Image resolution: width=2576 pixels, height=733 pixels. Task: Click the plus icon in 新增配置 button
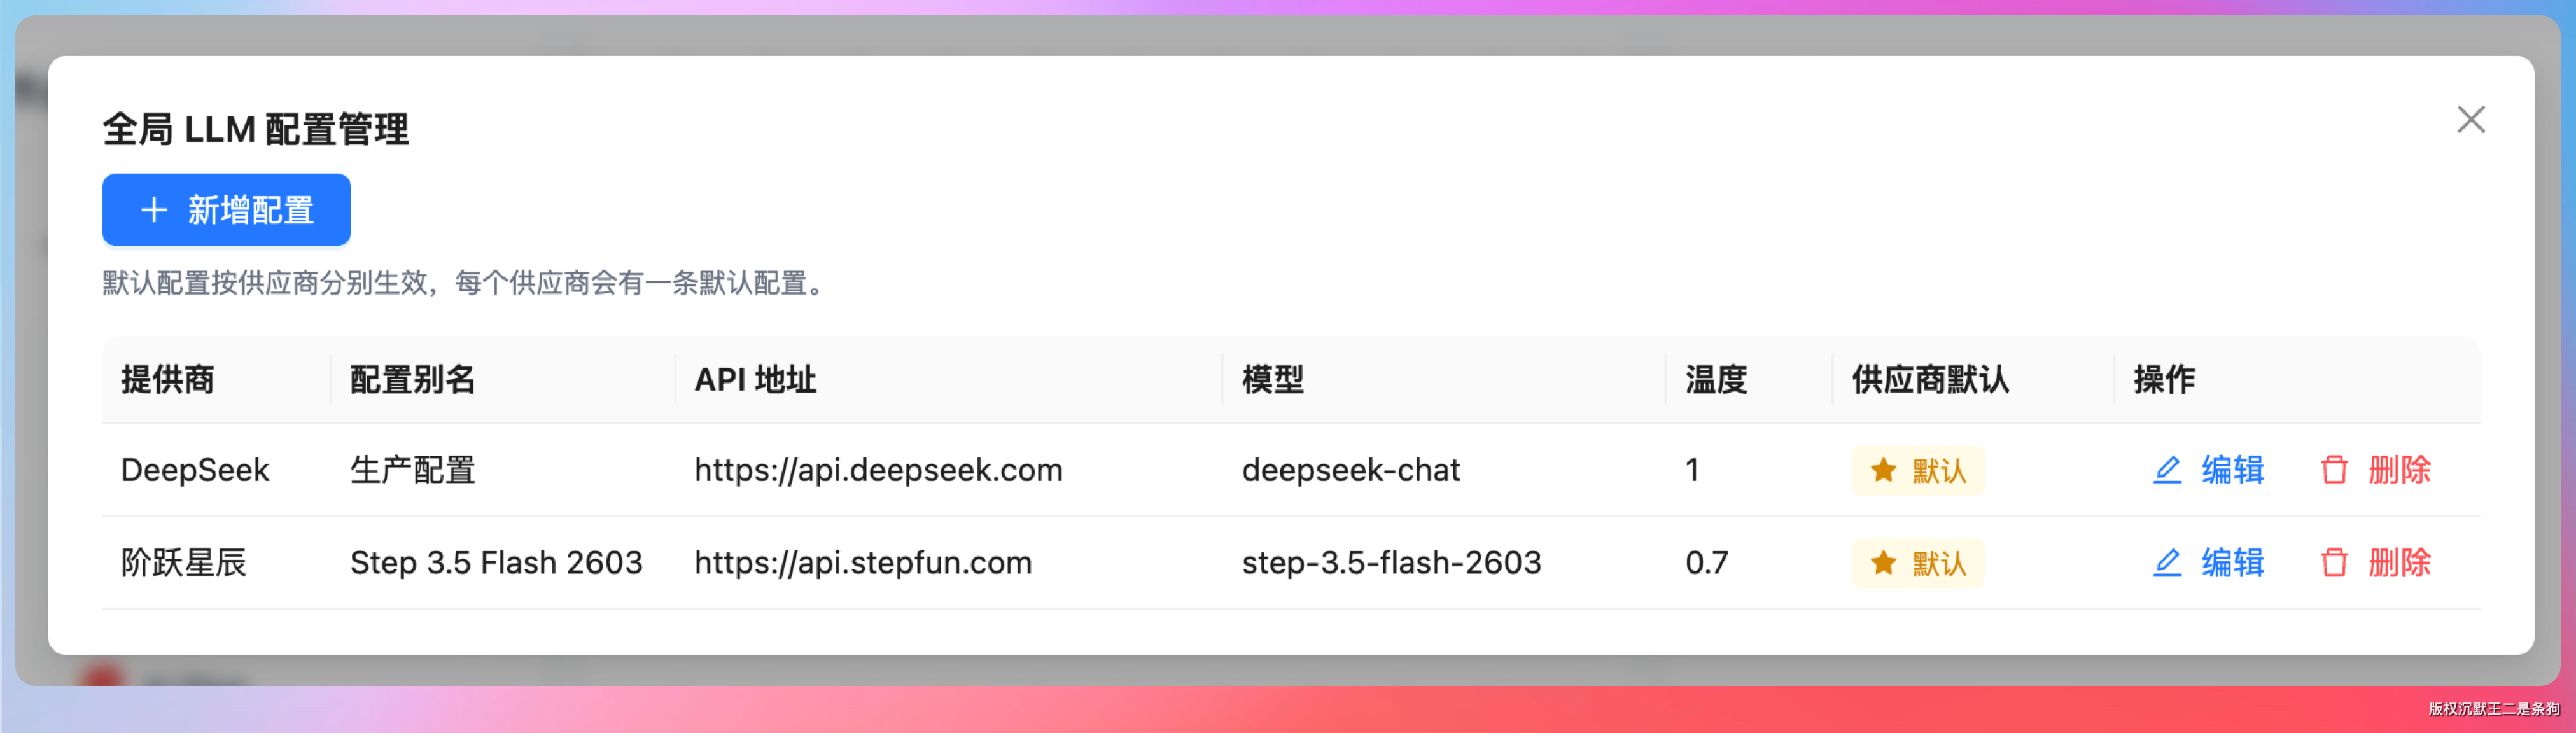coord(154,210)
